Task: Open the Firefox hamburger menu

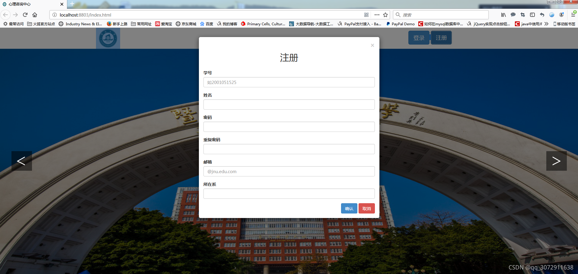Action: [573, 14]
